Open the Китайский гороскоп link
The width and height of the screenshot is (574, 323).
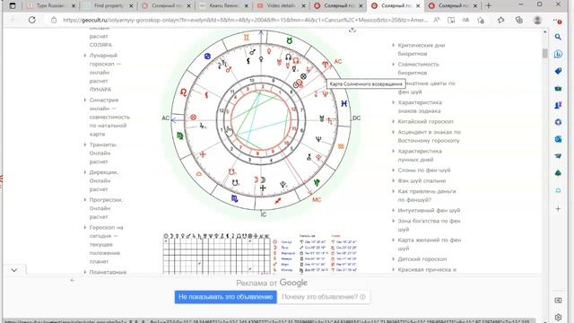(425, 121)
